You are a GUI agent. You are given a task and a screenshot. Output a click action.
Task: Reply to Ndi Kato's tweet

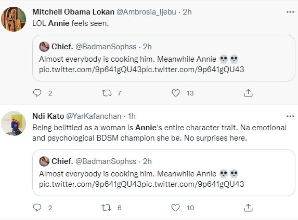[37, 208]
